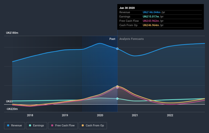
Task: Click the UK£46.964m cash from op value
Action: point(151,25)
